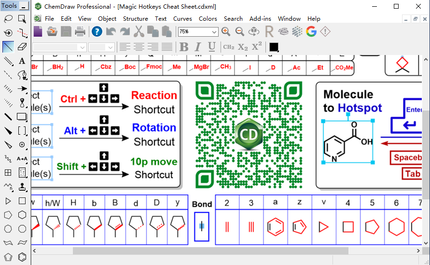430x265 pixels.
Task: Select the Table tool
Action: click(8, 172)
